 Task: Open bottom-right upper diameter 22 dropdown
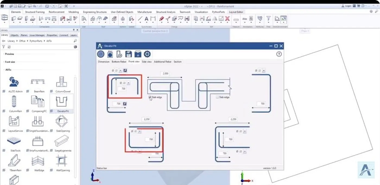(x=245, y=131)
